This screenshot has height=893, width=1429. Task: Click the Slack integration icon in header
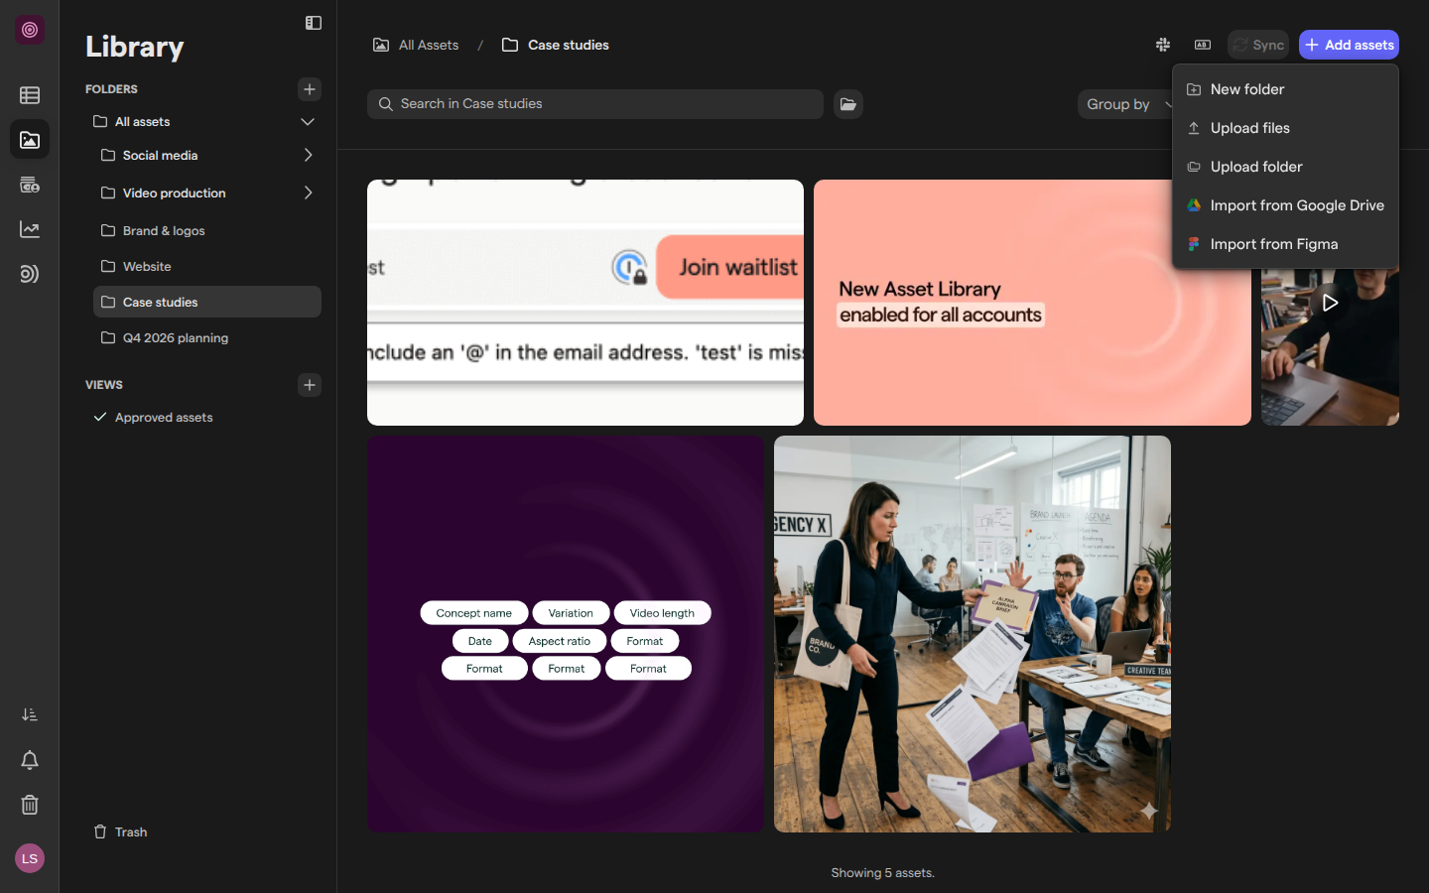[1163, 45]
